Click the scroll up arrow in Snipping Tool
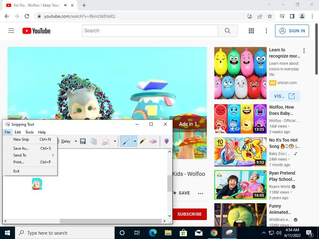This screenshot has height=239, width=319. coord(169,152)
